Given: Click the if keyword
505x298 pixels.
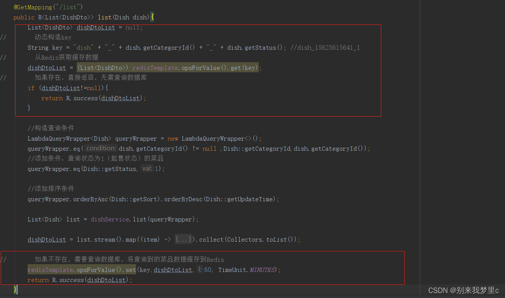Looking at the screenshot, I should click(31, 88).
